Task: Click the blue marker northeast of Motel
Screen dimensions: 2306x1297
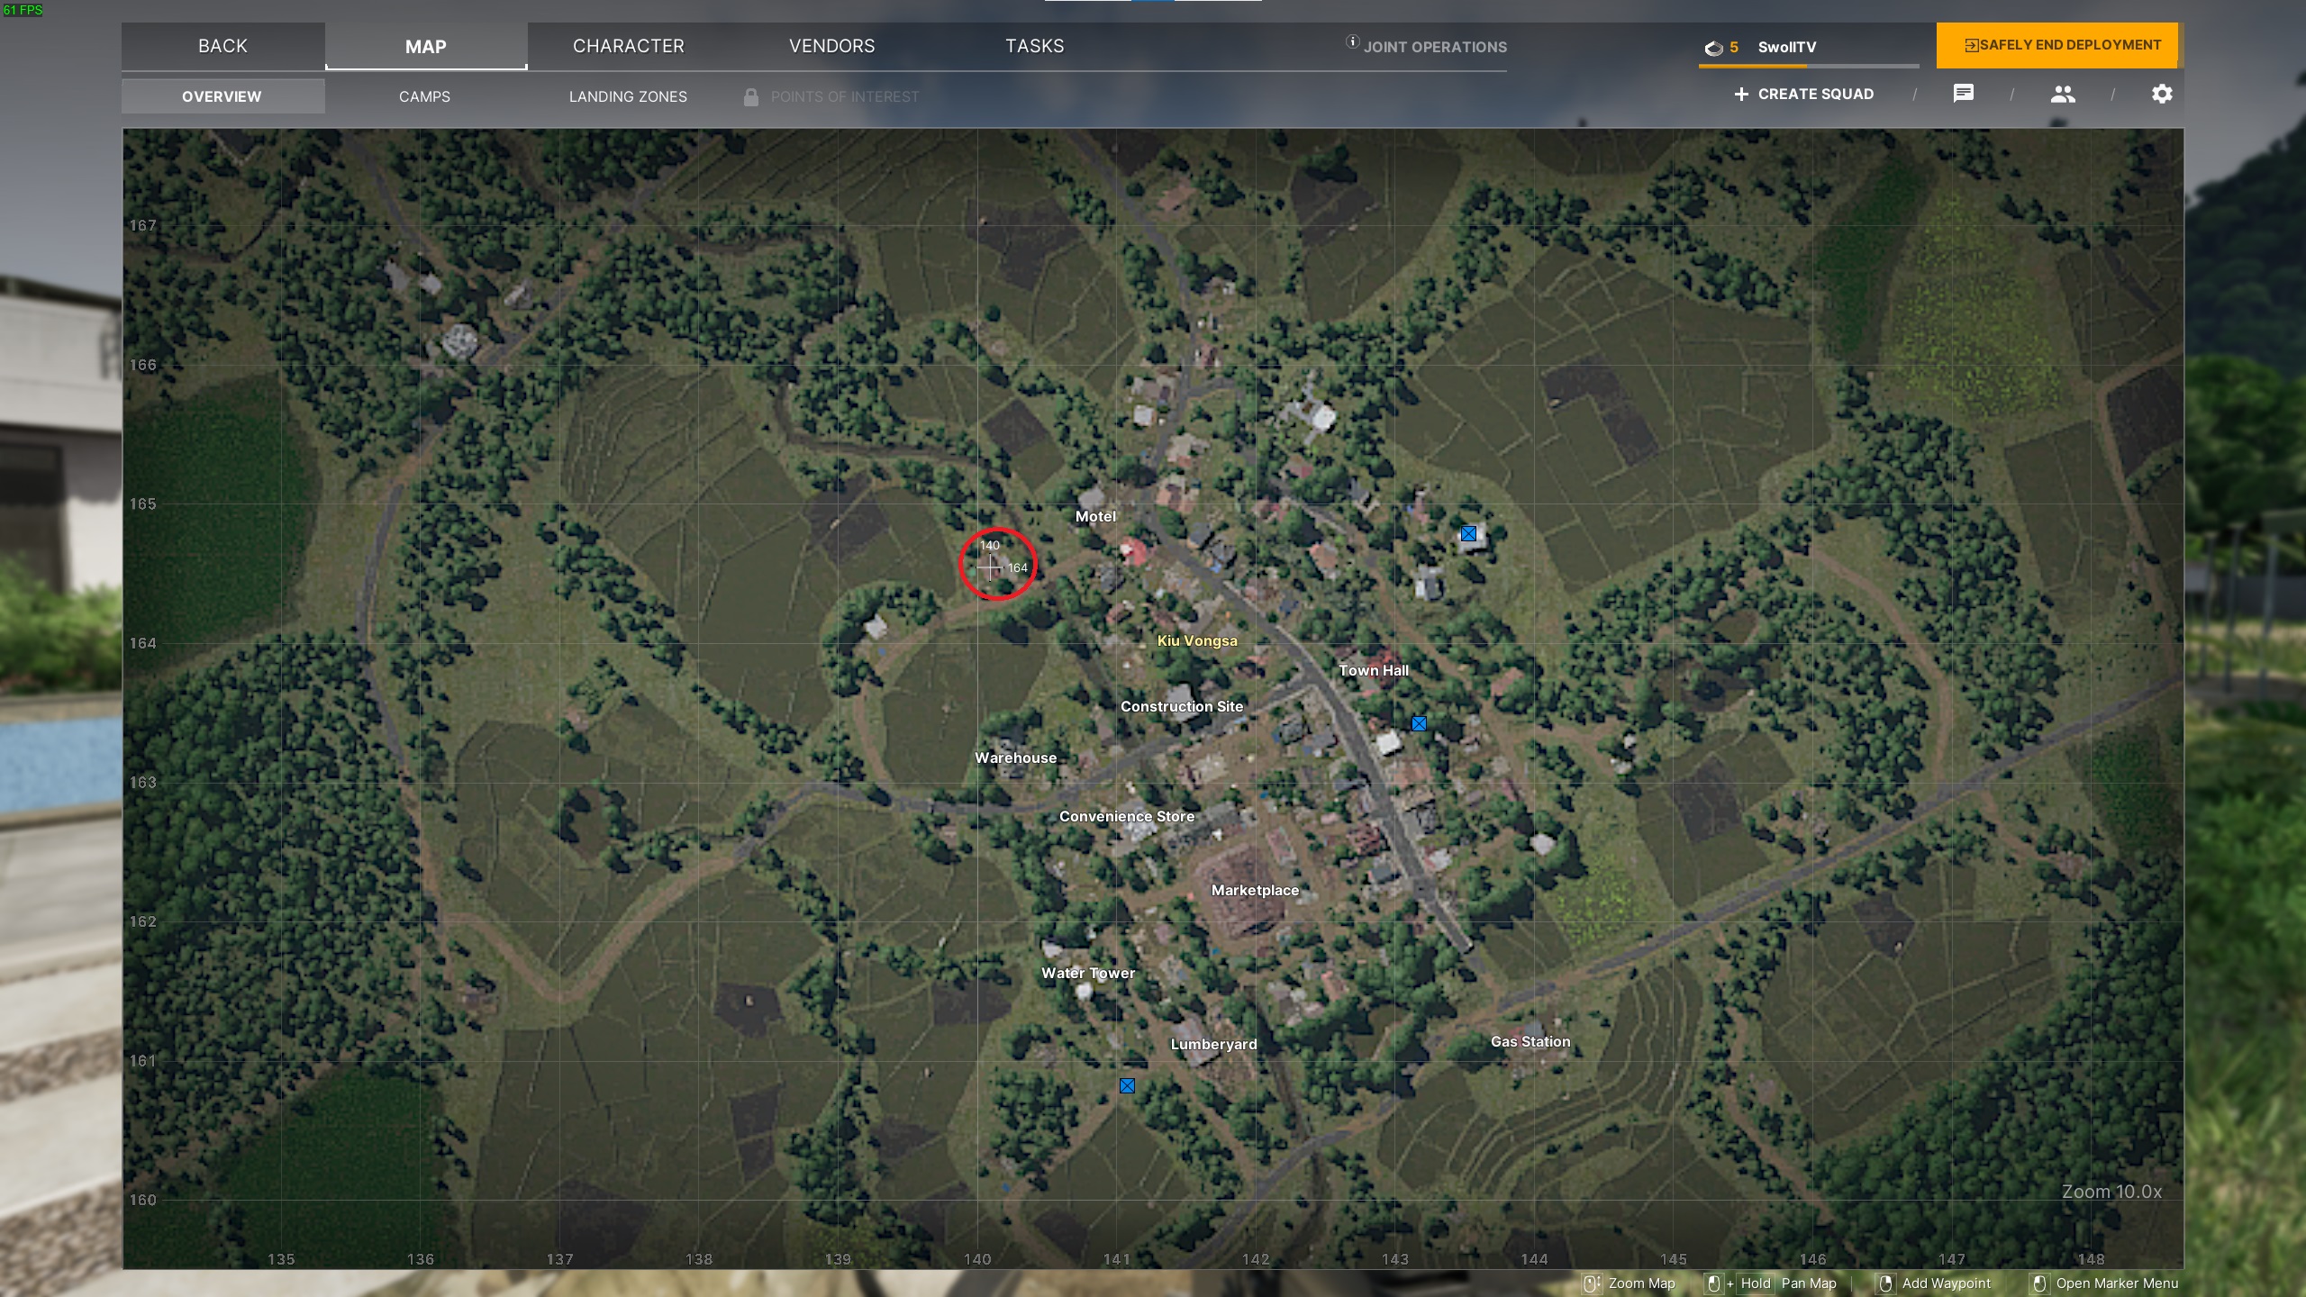Action: click(1468, 534)
